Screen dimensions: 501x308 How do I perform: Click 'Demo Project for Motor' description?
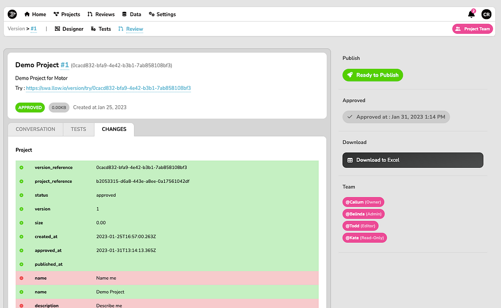coord(42,78)
